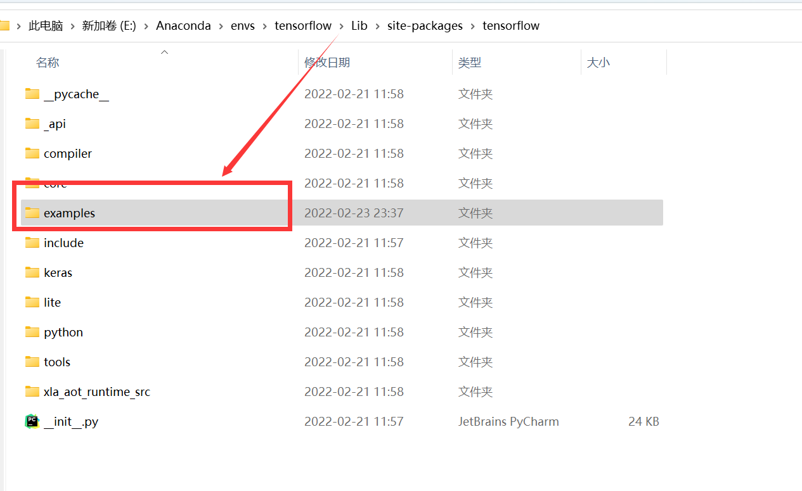Image resolution: width=802 pixels, height=491 pixels.
Task: Click the JetBrains PyCharm type cell
Action: pos(508,422)
